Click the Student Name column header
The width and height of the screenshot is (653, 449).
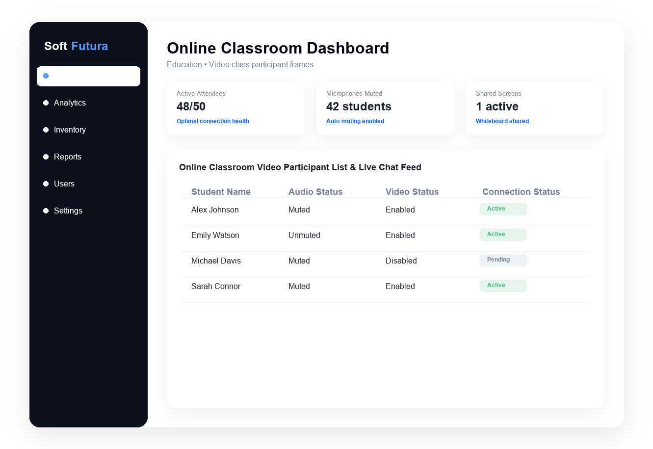(x=221, y=192)
